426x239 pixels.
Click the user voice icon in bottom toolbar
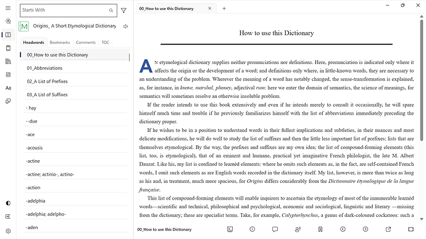(298, 229)
